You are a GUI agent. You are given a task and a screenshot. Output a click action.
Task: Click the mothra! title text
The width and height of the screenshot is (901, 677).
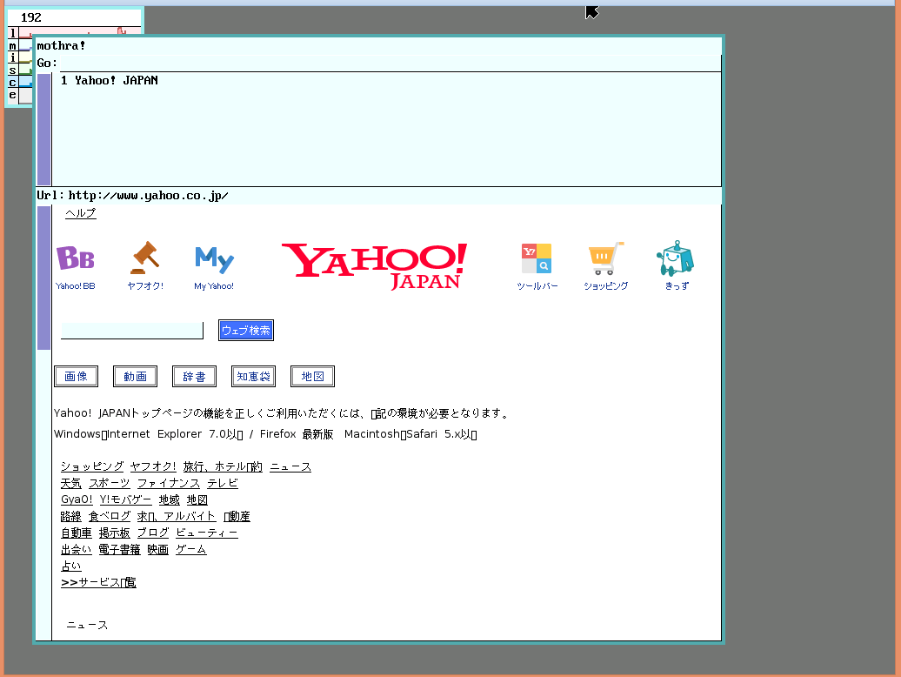click(61, 46)
